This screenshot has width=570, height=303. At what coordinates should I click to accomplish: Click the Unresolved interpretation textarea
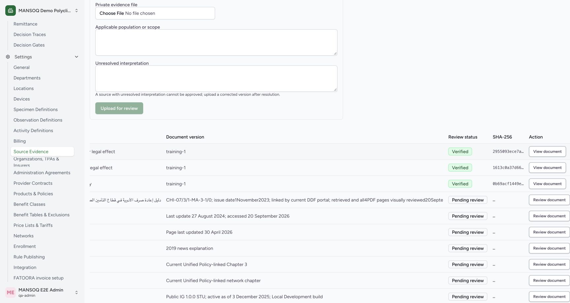[x=216, y=79]
